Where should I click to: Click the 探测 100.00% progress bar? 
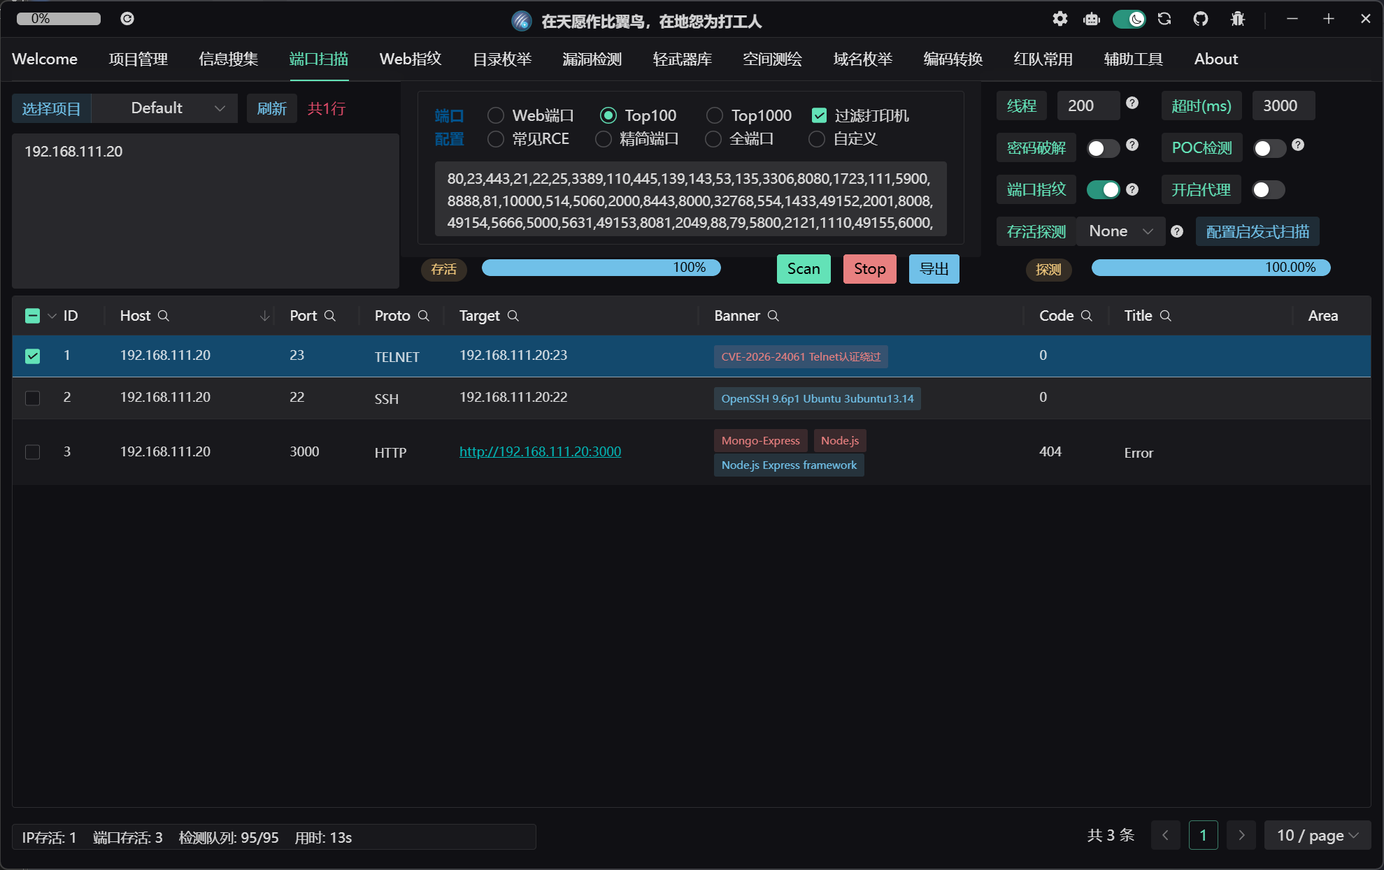click(x=1211, y=268)
